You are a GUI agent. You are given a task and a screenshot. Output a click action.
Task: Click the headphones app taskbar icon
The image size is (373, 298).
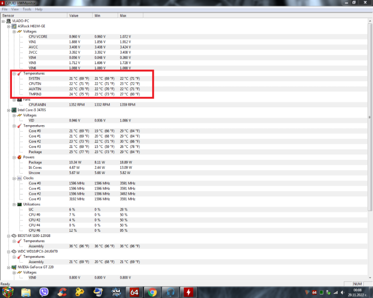[170, 292]
